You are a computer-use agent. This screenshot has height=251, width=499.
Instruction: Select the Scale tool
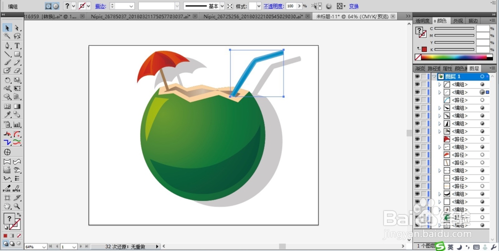(17, 80)
